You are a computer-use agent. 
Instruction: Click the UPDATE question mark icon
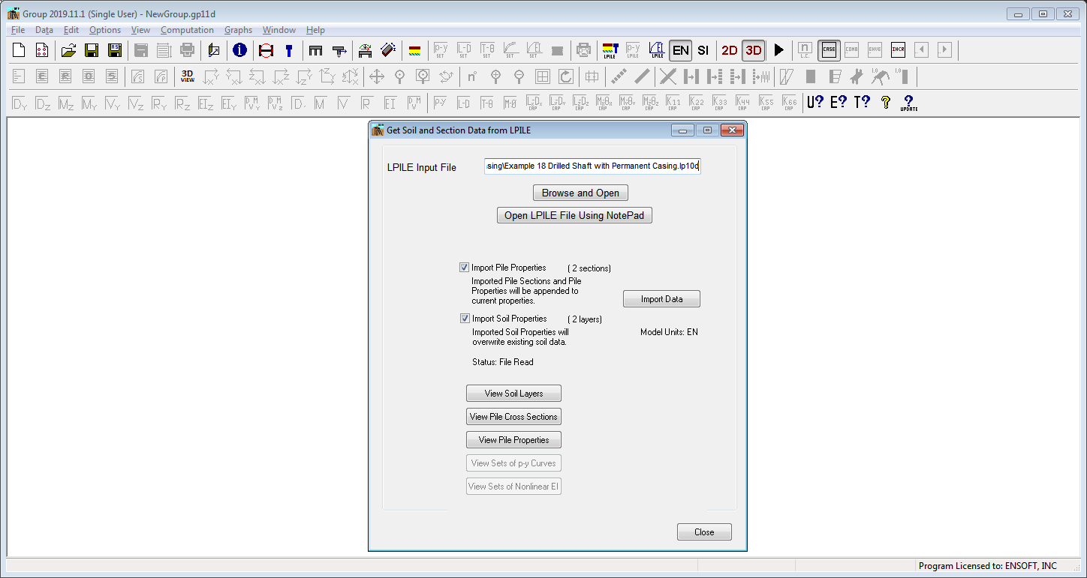coord(908,100)
